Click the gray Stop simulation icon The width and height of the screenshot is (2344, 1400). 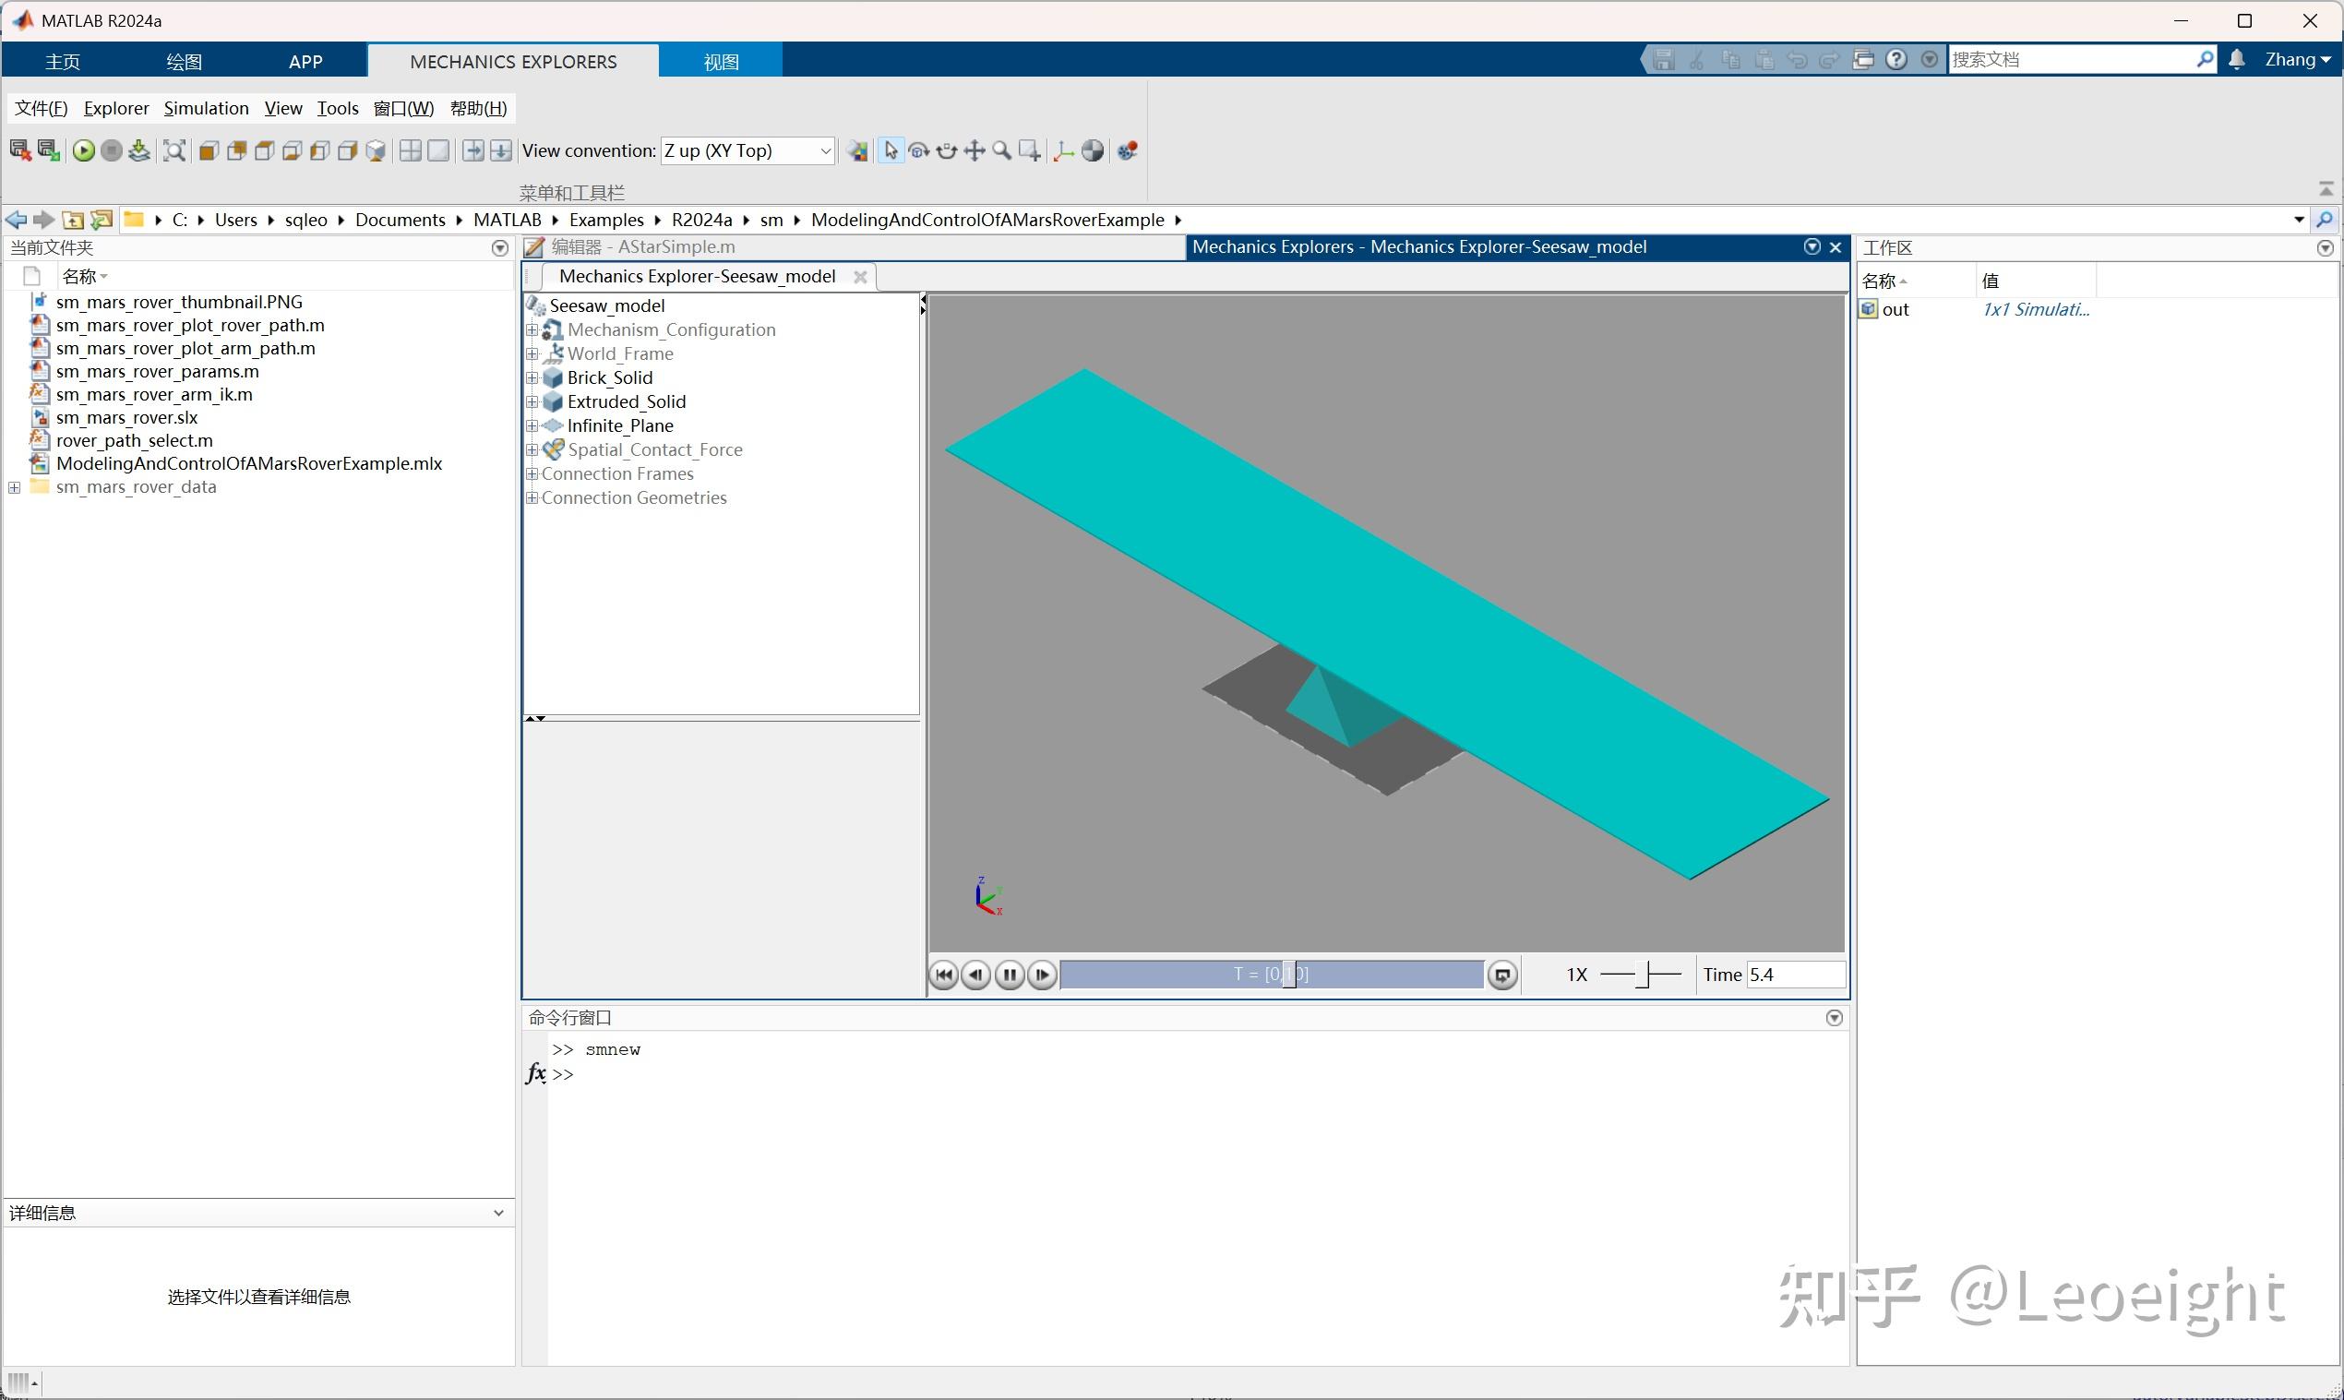pos(112,151)
